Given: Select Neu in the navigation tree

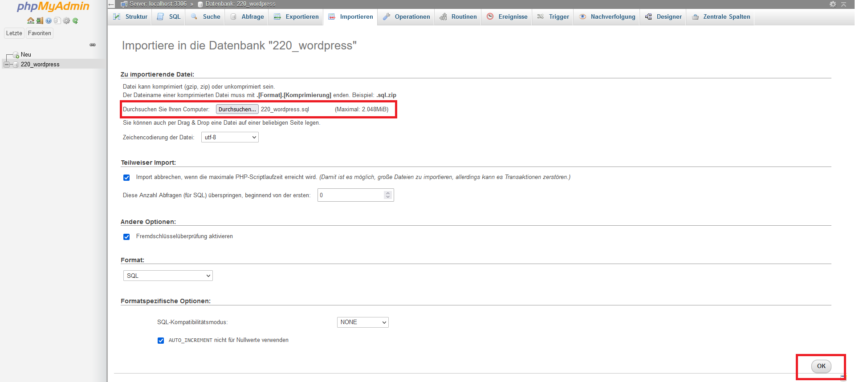Looking at the screenshot, I should pyautogui.click(x=26, y=55).
